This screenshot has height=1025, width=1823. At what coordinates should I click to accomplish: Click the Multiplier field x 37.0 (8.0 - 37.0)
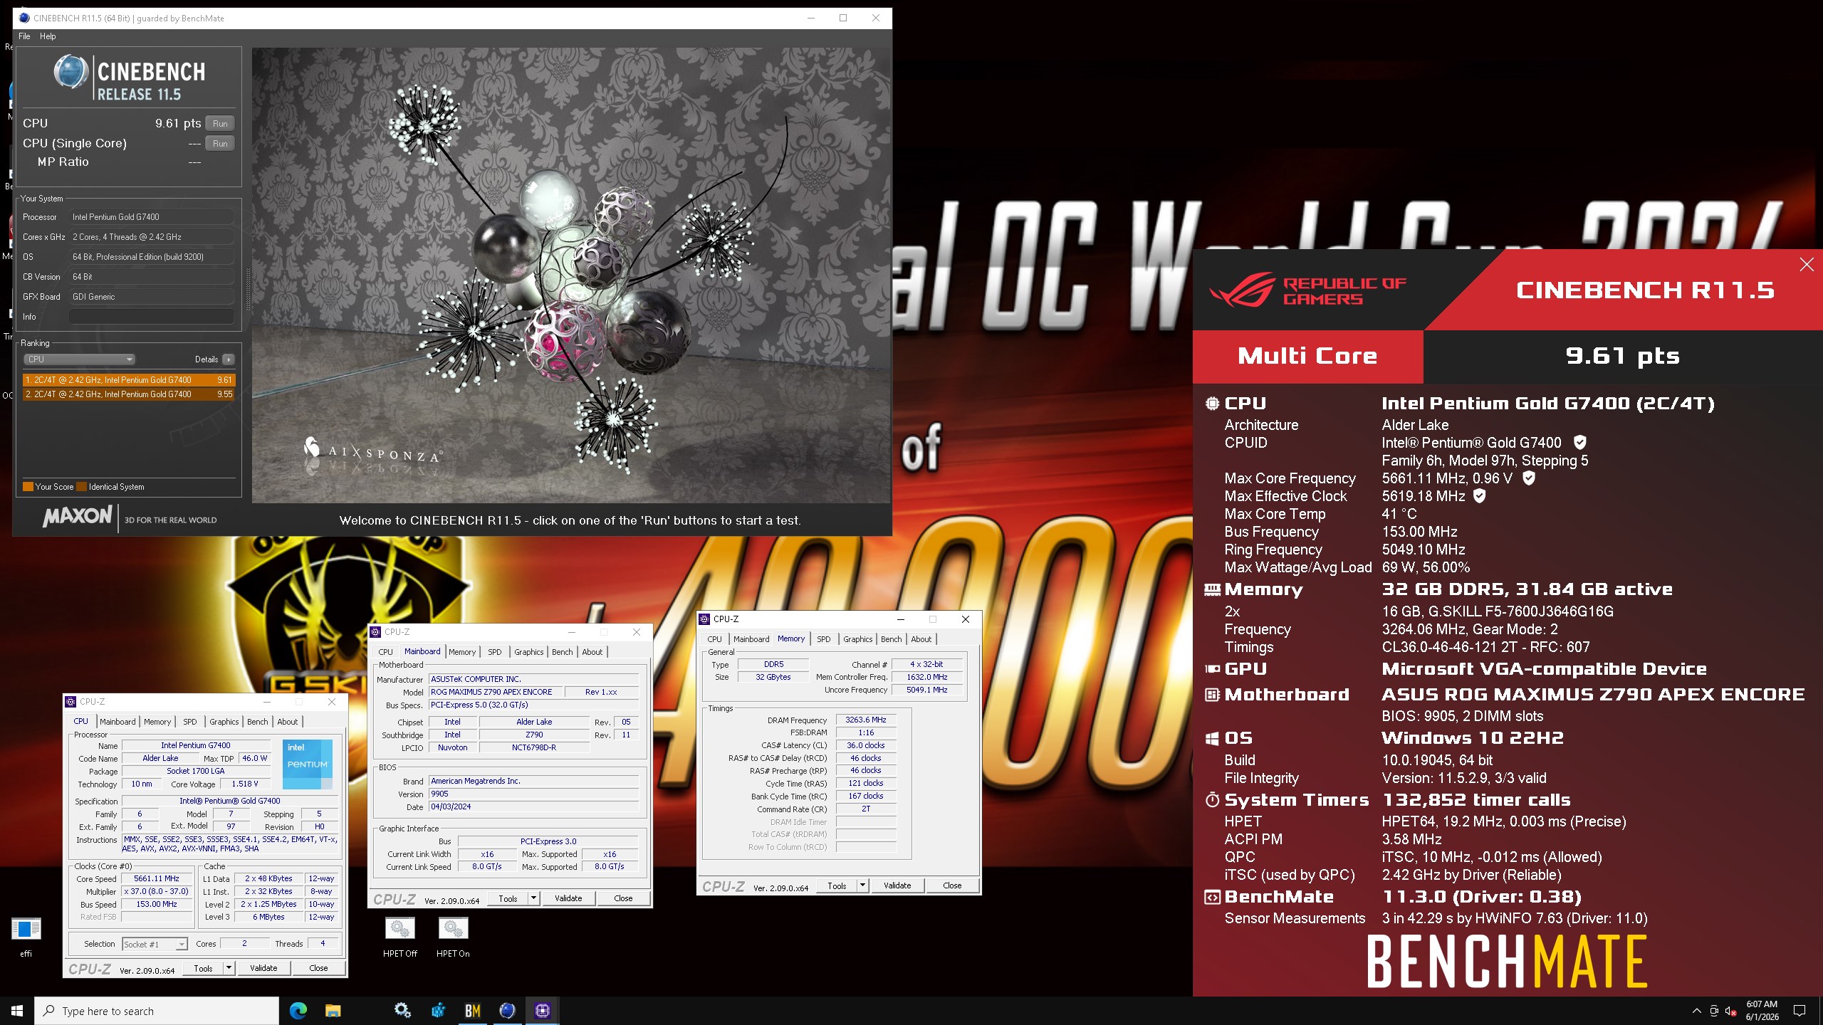click(157, 891)
